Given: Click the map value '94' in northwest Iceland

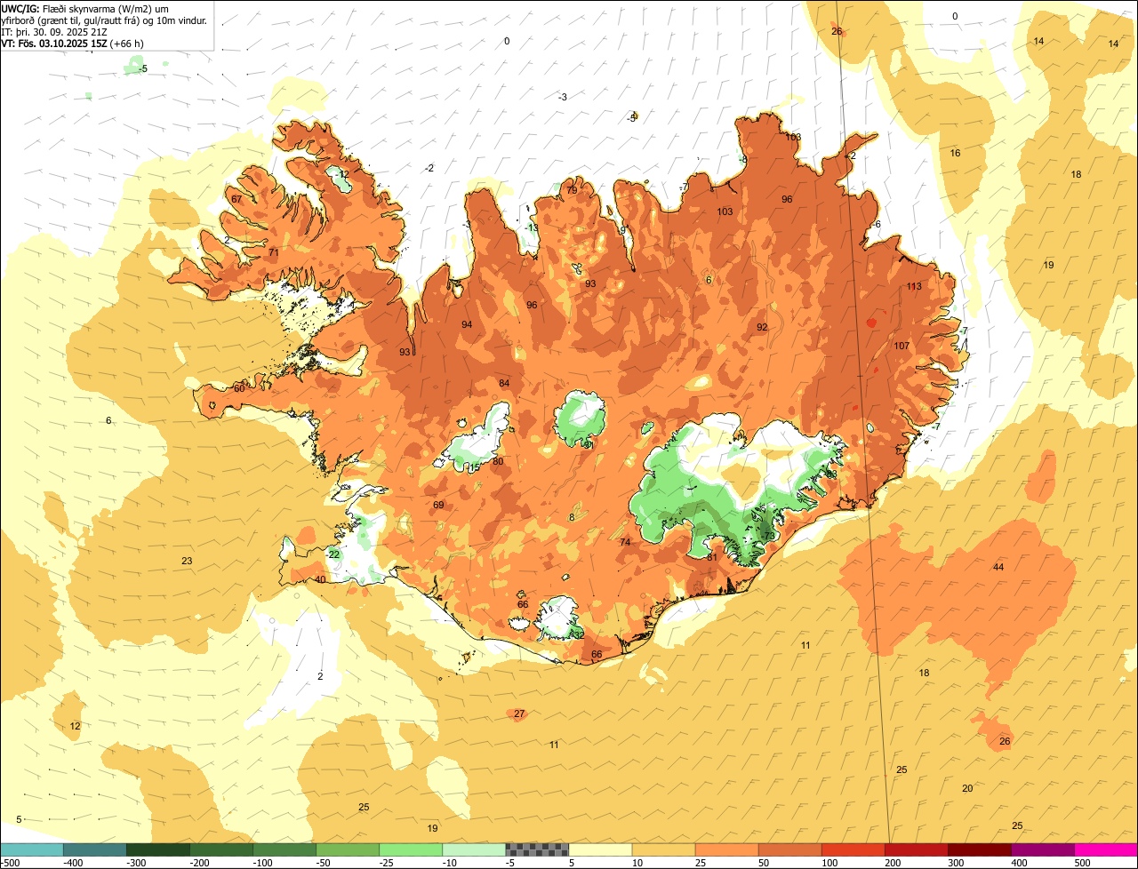Looking at the screenshot, I should click(x=467, y=324).
